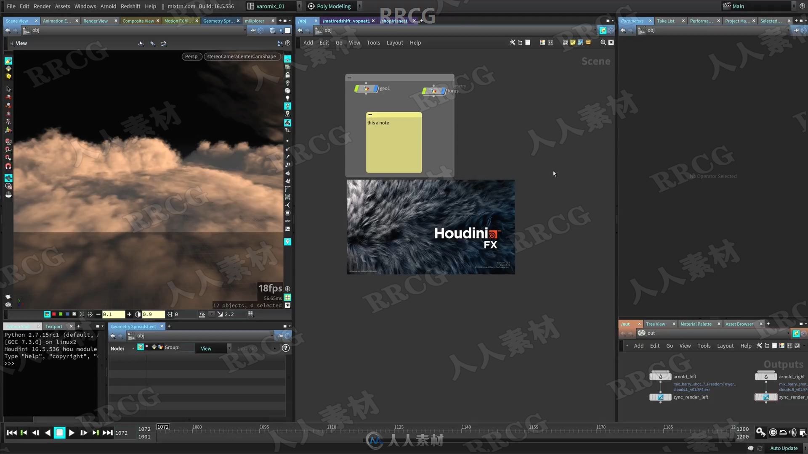Toggle green channel display in render toolbar
Viewport: 808px width, 454px height.
(61, 314)
